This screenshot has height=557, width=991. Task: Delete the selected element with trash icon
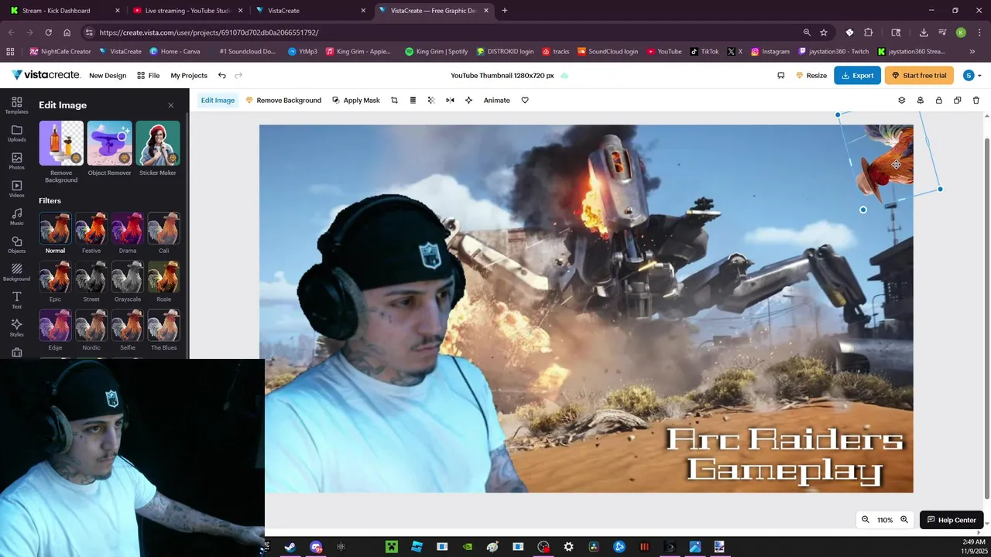pos(976,100)
